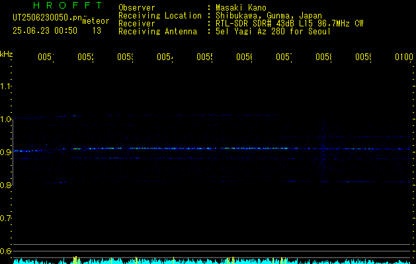This screenshot has height=264, width=416.
Task: Click the Receiving Antenna field label
Action: (157, 32)
